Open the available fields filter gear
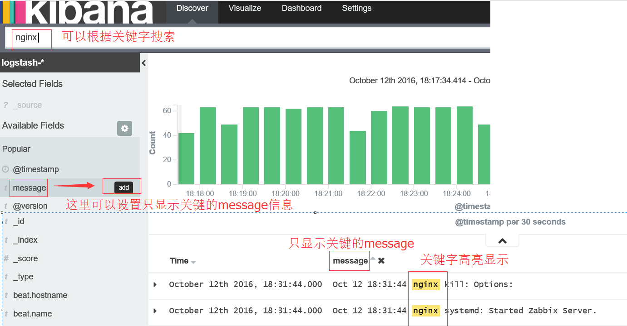Viewport: 627px width, 326px height. click(x=124, y=128)
